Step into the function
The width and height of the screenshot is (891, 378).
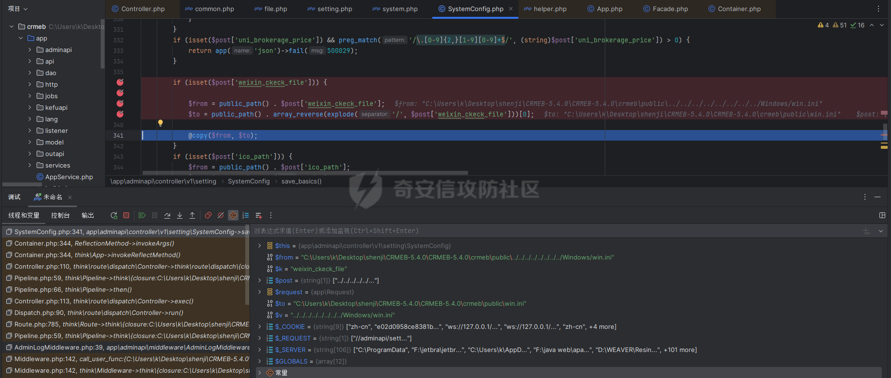pyautogui.click(x=180, y=215)
